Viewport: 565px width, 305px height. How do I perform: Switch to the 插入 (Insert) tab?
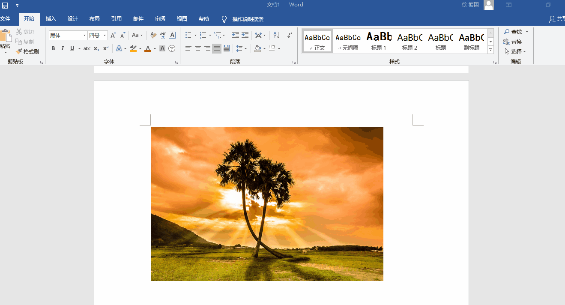click(51, 19)
